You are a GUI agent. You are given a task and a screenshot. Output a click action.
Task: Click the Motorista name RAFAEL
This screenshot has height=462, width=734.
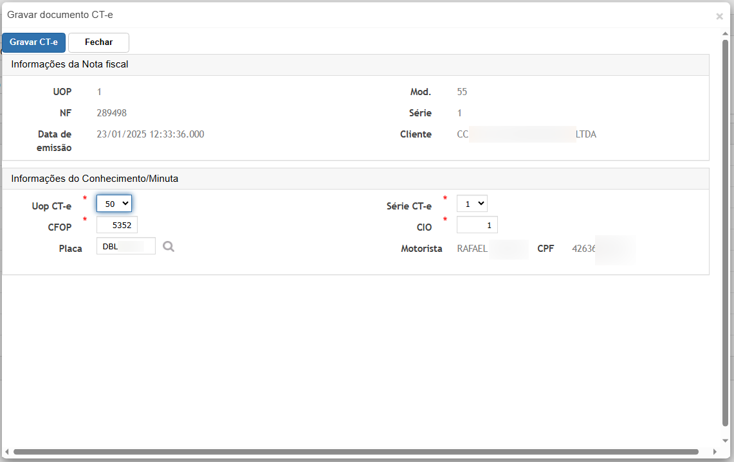click(x=472, y=249)
